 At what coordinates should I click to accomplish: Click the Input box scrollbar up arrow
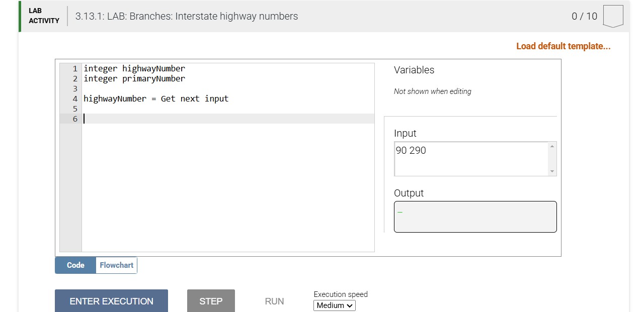tap(552, 145)
